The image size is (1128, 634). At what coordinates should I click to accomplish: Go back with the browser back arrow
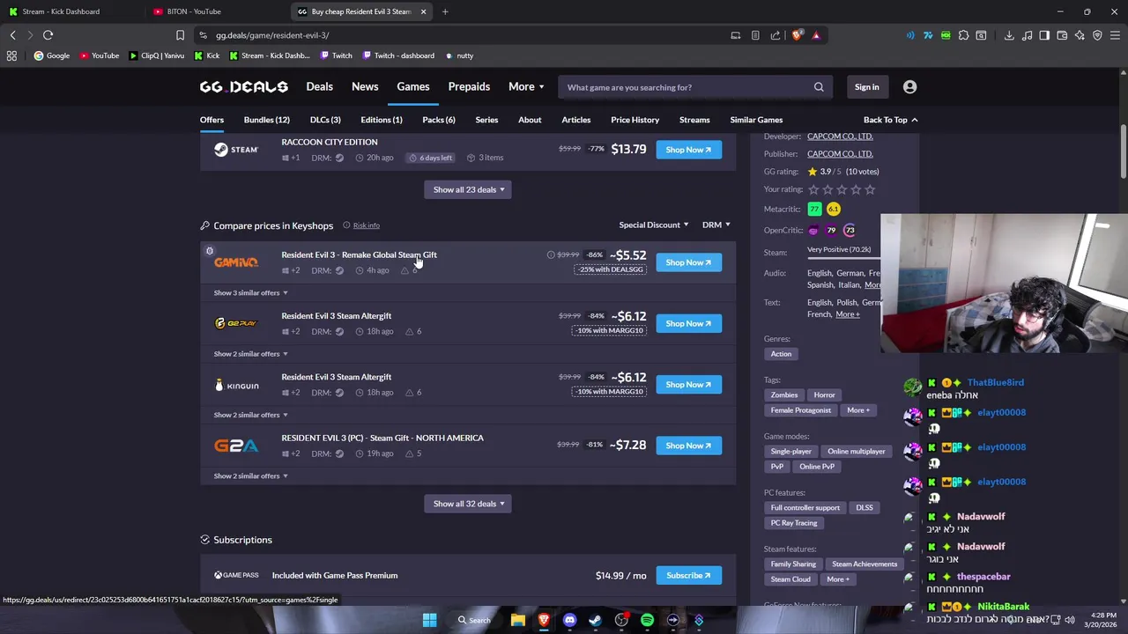[12, 35]
